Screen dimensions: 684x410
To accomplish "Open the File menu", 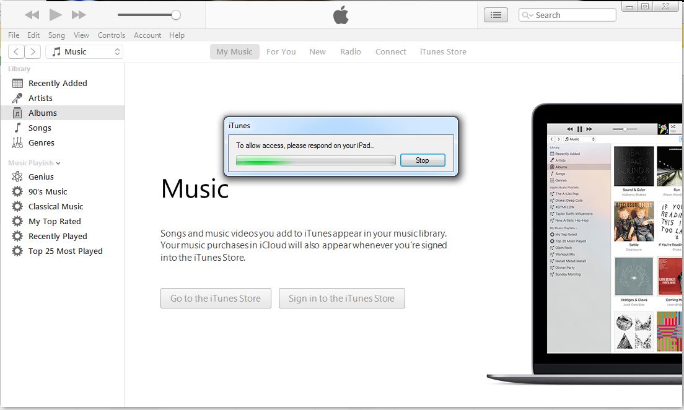I will pyautogui.click(x=14, y=35).
